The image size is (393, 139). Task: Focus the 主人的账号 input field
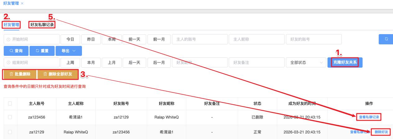[x=200, y=39]
